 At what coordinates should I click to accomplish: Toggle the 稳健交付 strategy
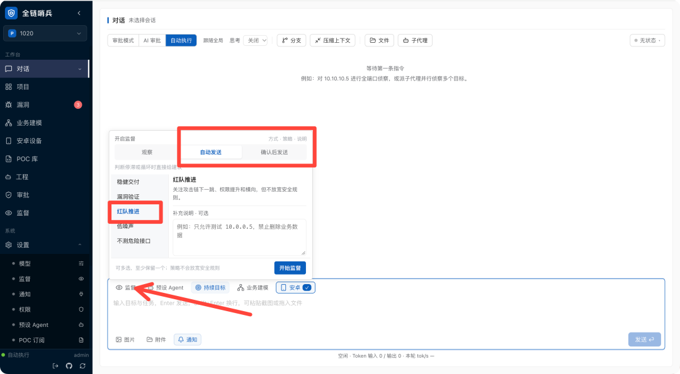(x=140, y=182)
